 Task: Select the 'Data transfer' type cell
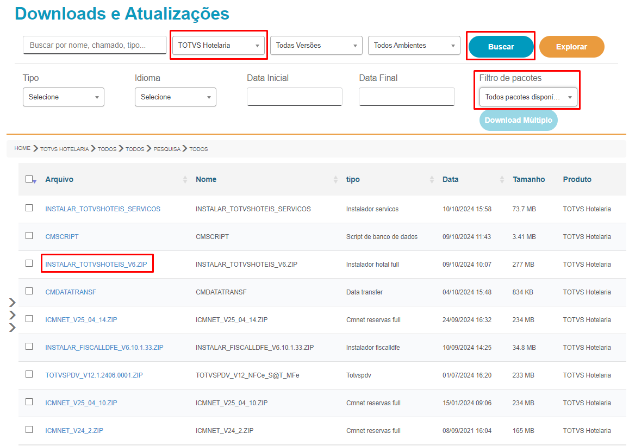364,292
